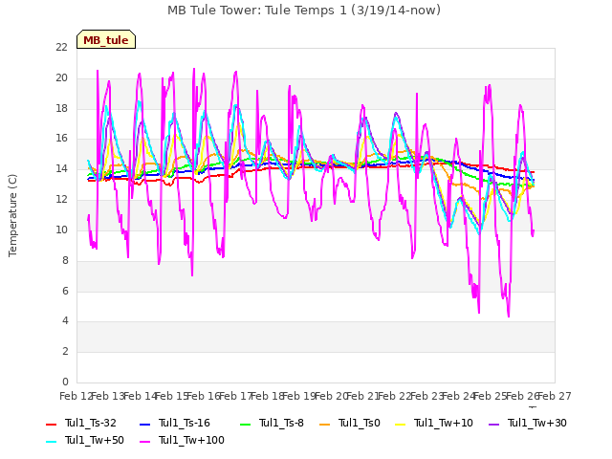Click the x-axis date label Feb 23

point(426,396)
